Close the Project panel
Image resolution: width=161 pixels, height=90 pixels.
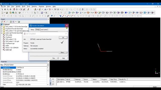[x=48, y=19]
